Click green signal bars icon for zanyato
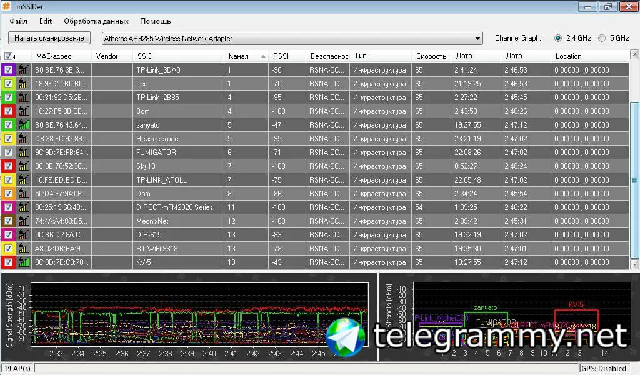 (24, 125)
